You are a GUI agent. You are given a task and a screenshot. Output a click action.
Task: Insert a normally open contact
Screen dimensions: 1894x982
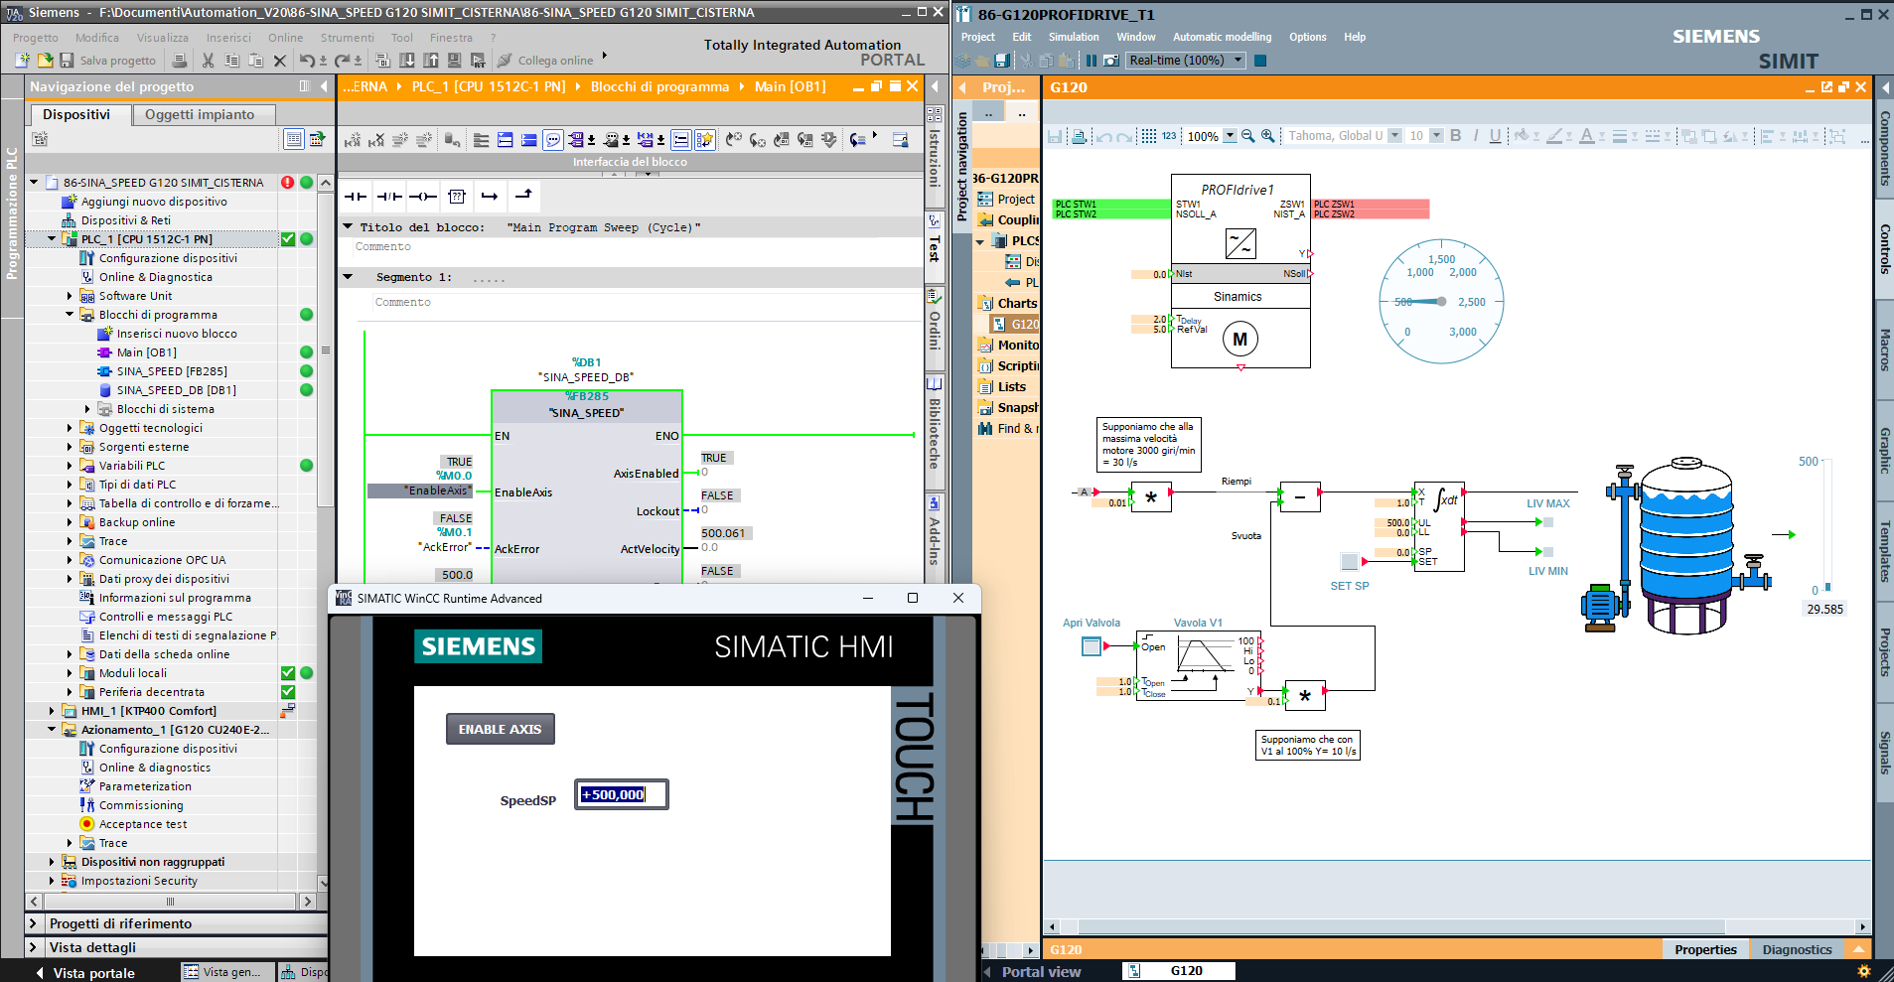point(356,197)
